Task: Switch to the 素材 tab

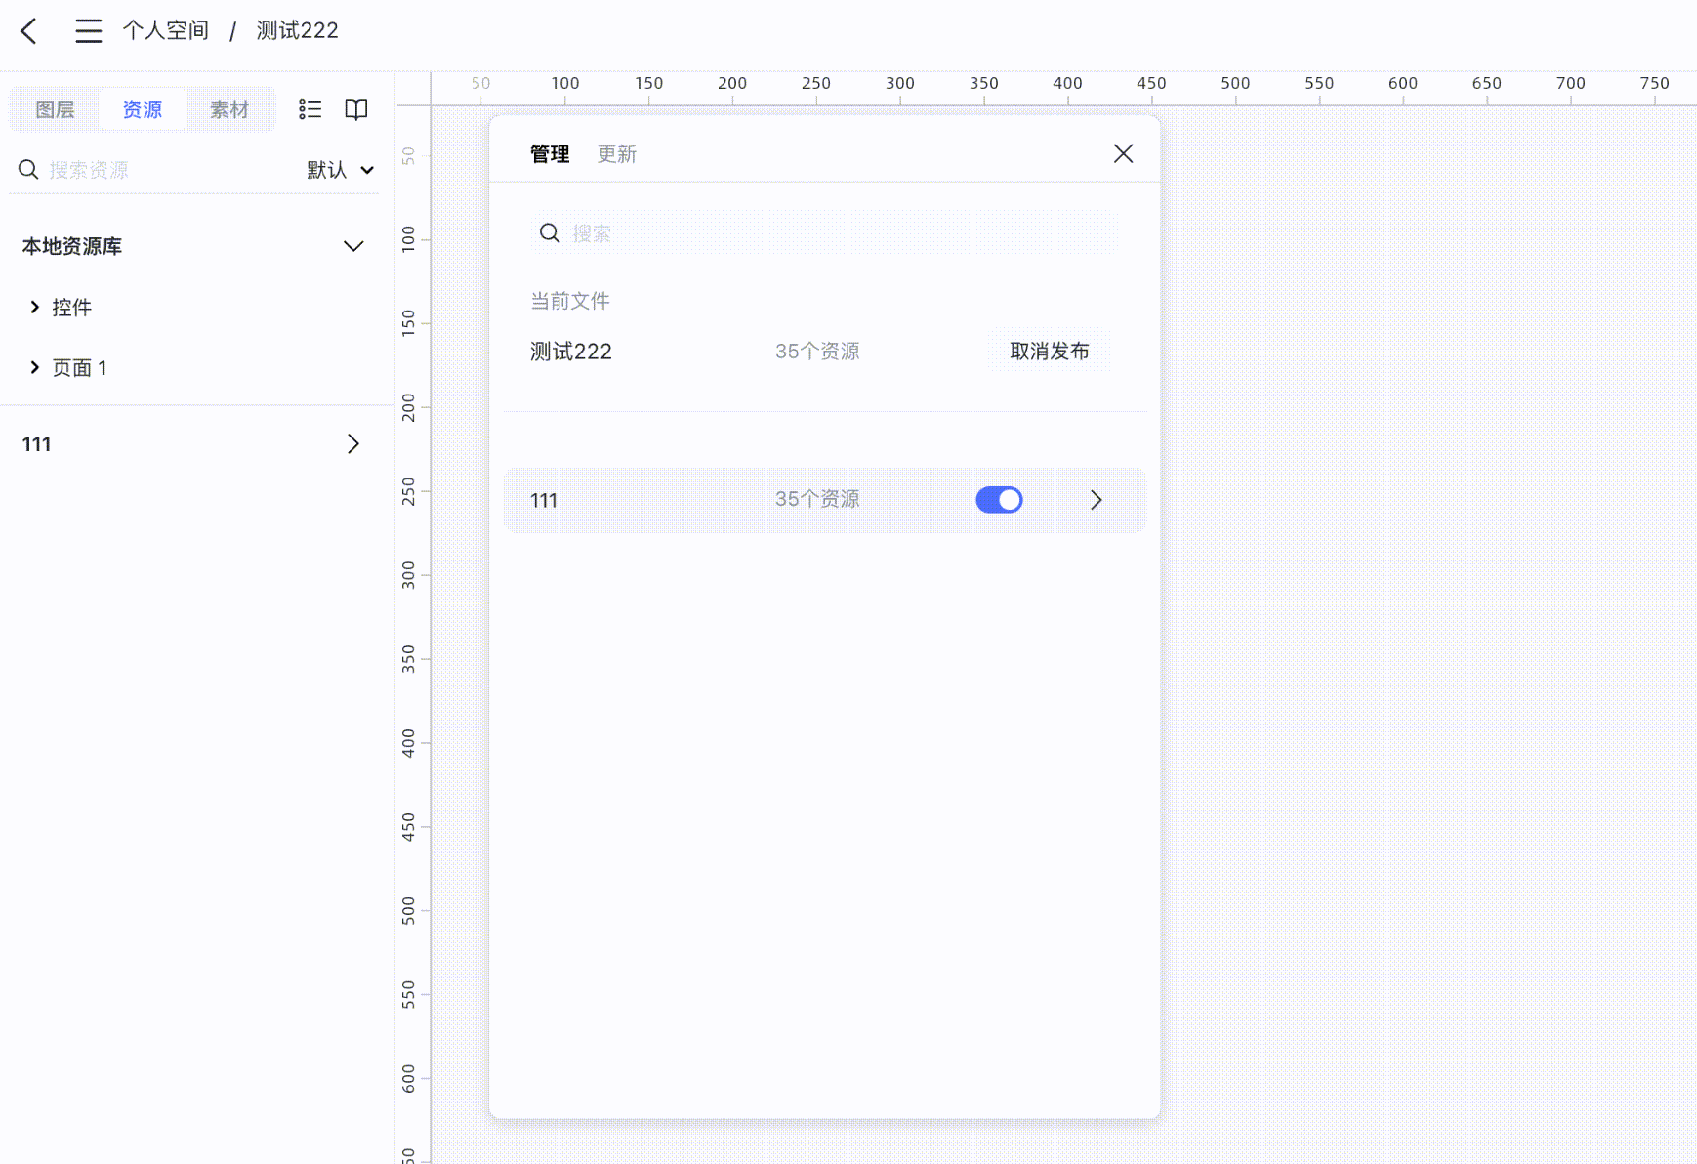Action: (x=229, y=109)
